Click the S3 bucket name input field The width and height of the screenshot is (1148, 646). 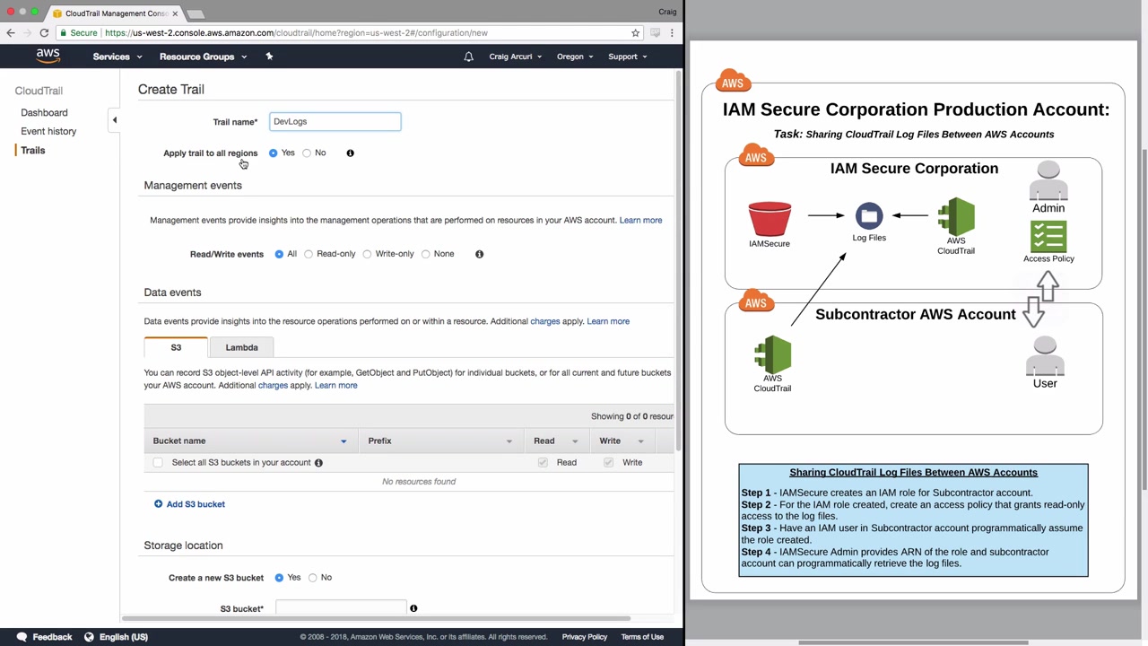point(341,608)
